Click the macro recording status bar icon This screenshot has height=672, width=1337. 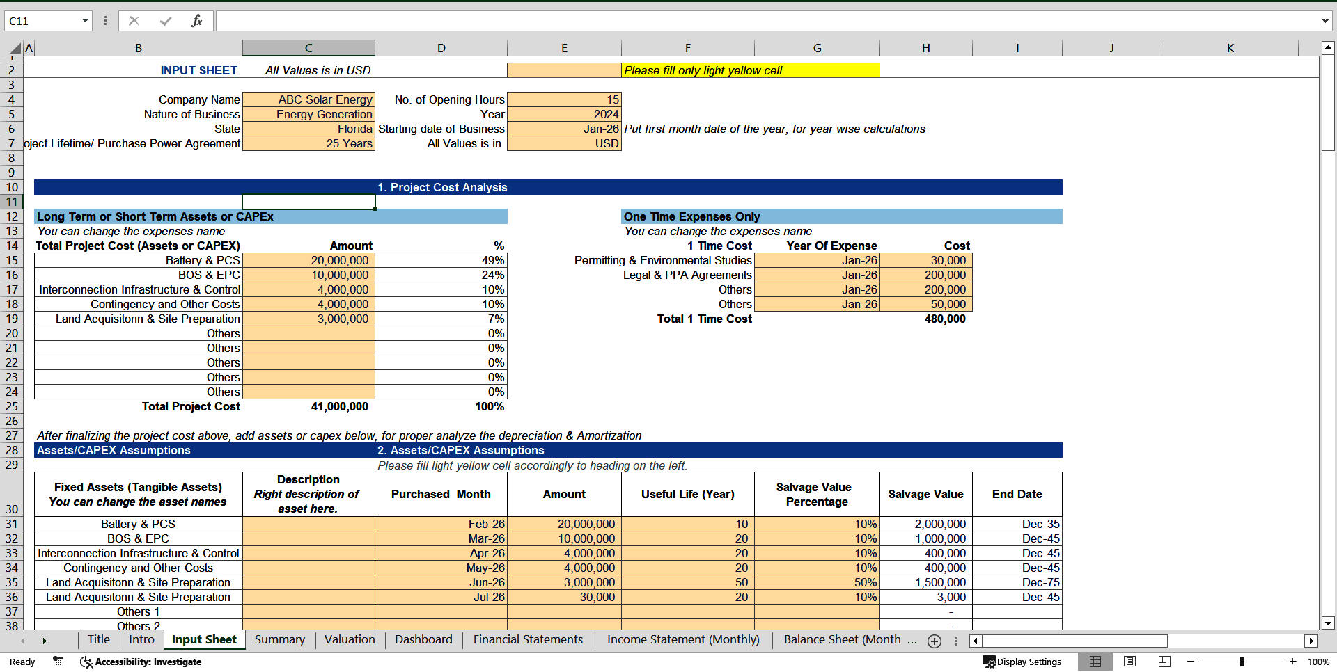pos(58,662)
